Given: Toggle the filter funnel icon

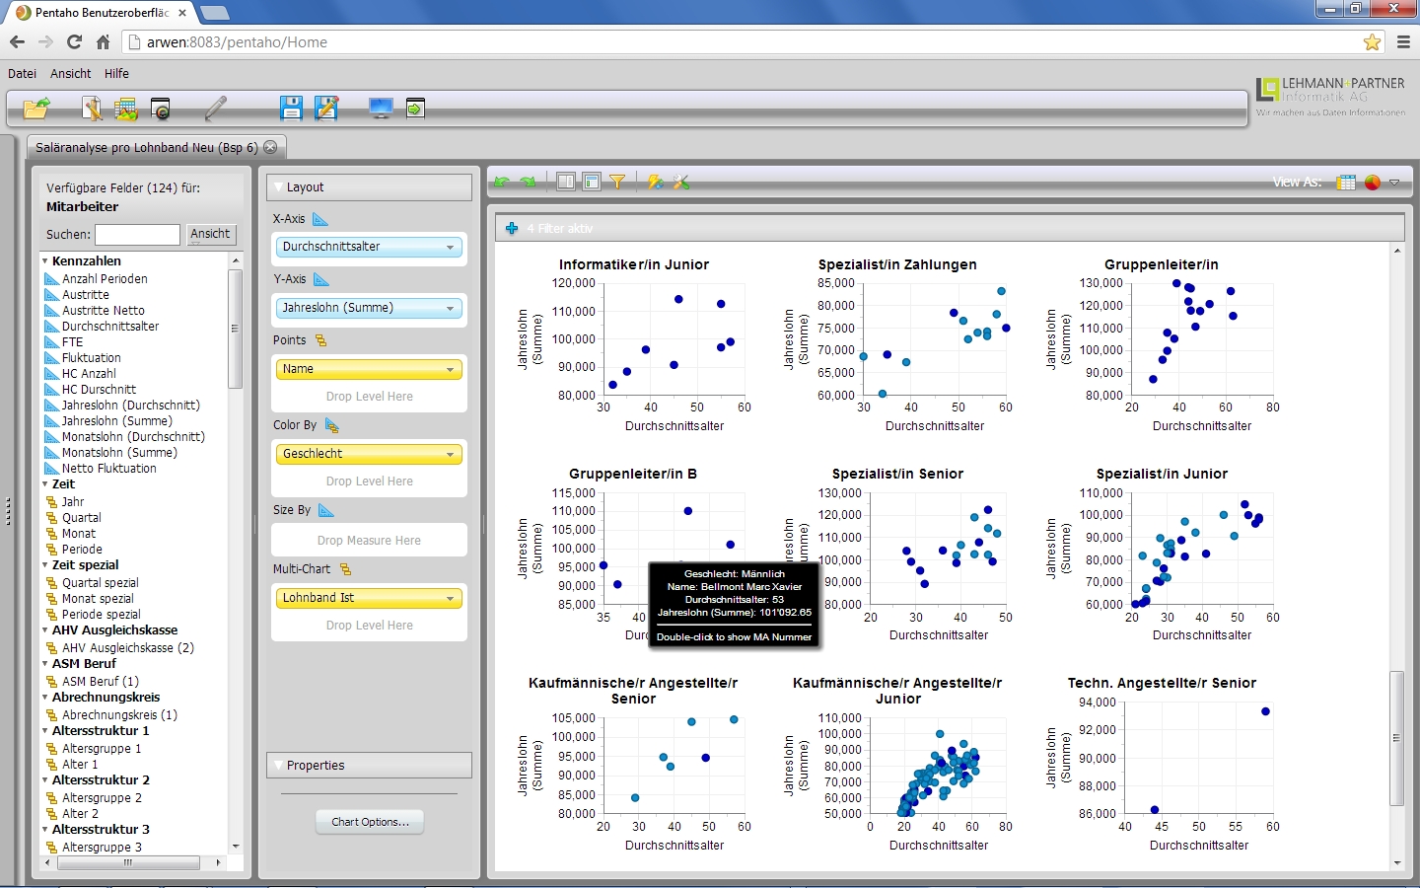Looking at the screenshot, I should click(617, 182).
